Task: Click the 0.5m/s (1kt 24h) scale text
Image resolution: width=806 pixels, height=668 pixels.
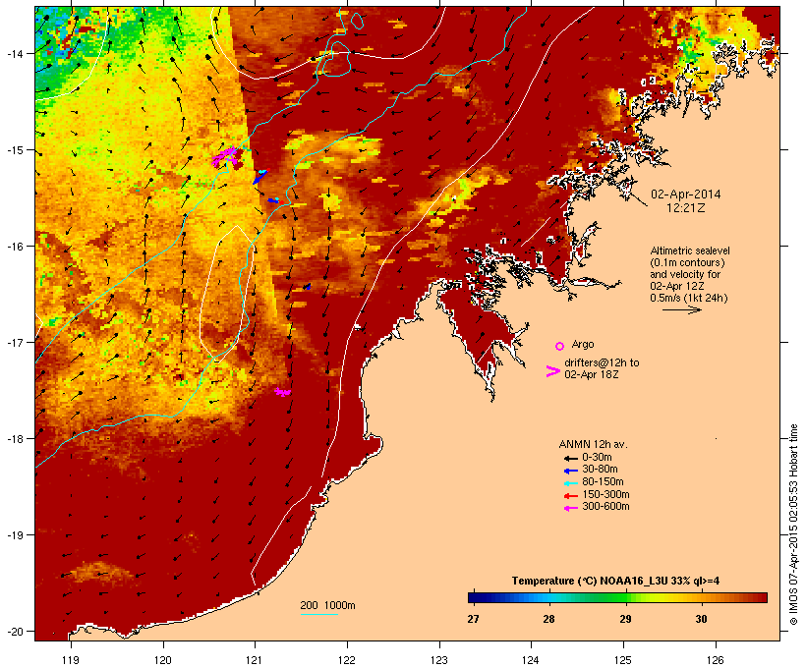Action: click(689, 298)
